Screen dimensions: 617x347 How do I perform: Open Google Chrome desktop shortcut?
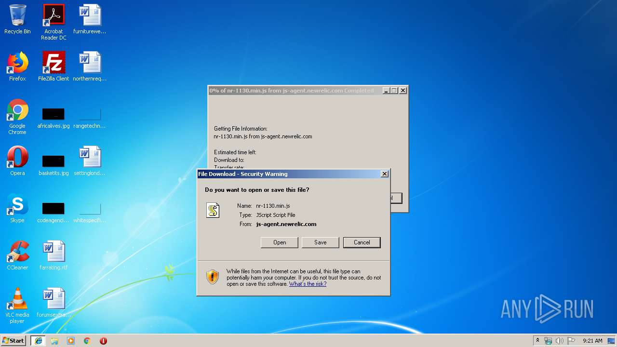pos(17,117)
